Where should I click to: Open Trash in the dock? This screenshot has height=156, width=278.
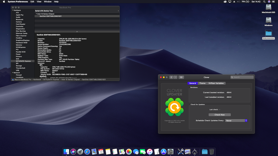(x=211, y=152)
